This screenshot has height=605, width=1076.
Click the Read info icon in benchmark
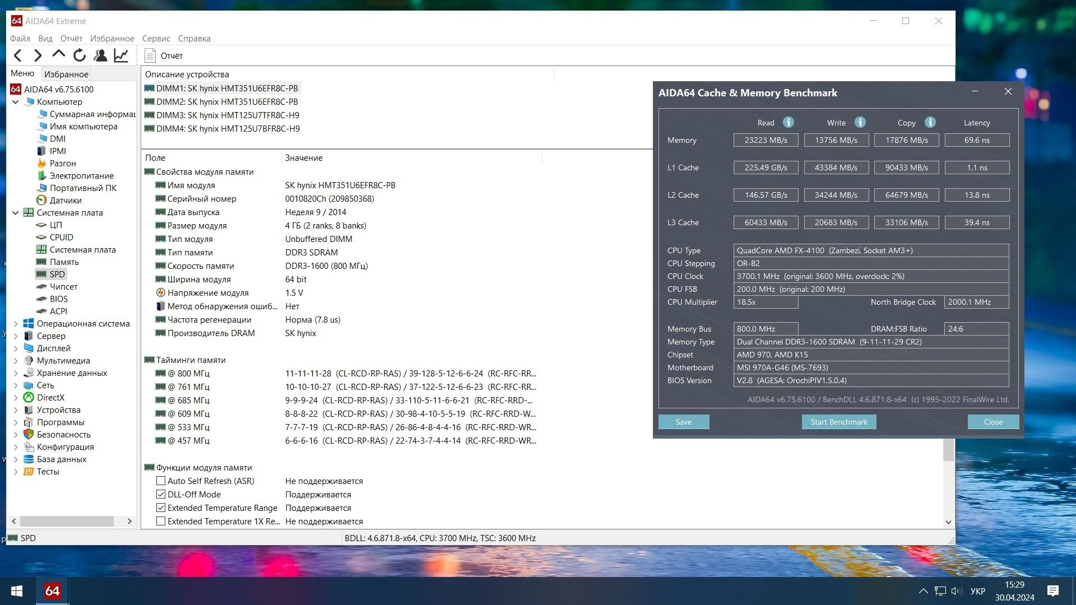(x=788, y=122)
